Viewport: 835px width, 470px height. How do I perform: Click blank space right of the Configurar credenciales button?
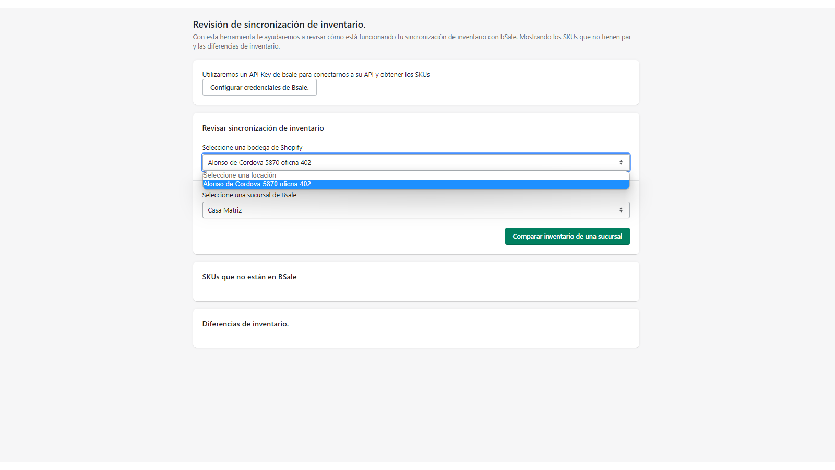[470, 88]
